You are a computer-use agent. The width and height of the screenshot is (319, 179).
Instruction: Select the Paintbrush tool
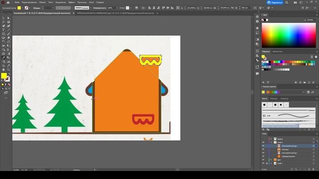point(8,34)
